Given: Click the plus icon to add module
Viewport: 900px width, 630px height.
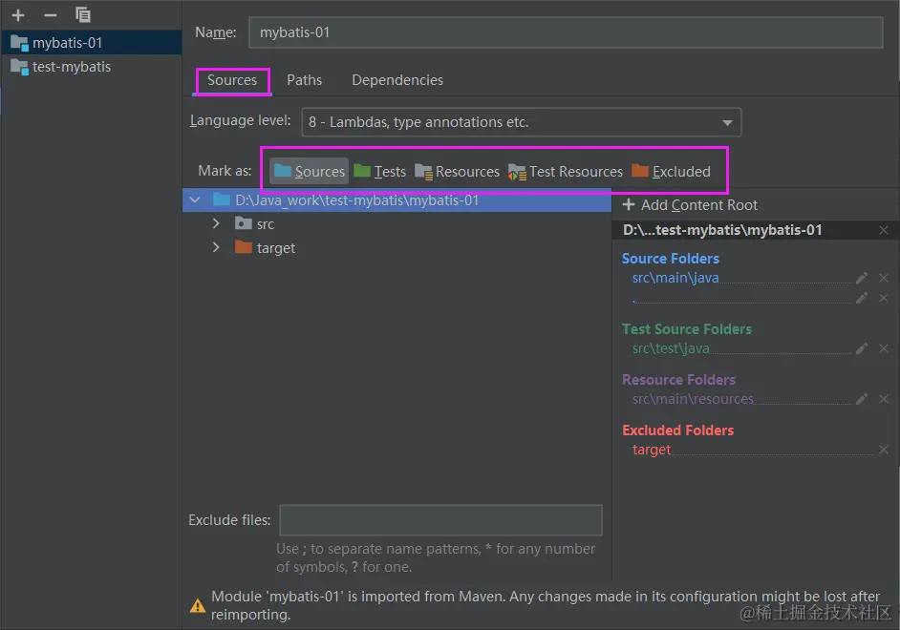Looking at the screenshot, I should coord(18,15).
